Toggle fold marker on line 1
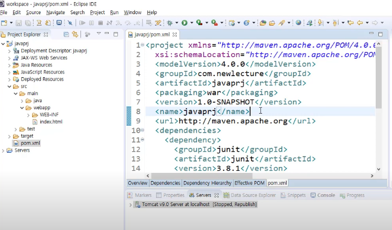 (x=142, y=45)
